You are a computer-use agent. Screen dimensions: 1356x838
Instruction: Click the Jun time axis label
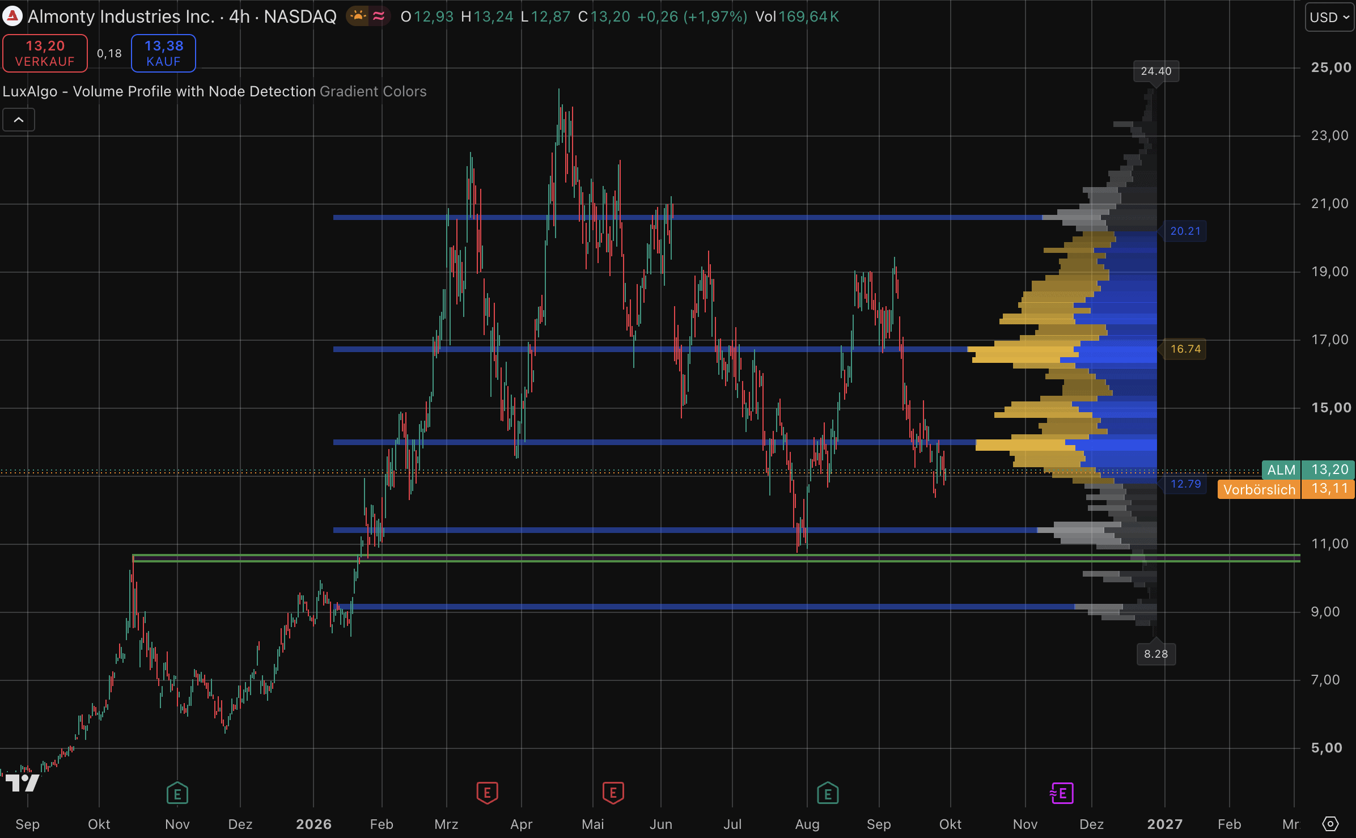(x=661, y=824)
